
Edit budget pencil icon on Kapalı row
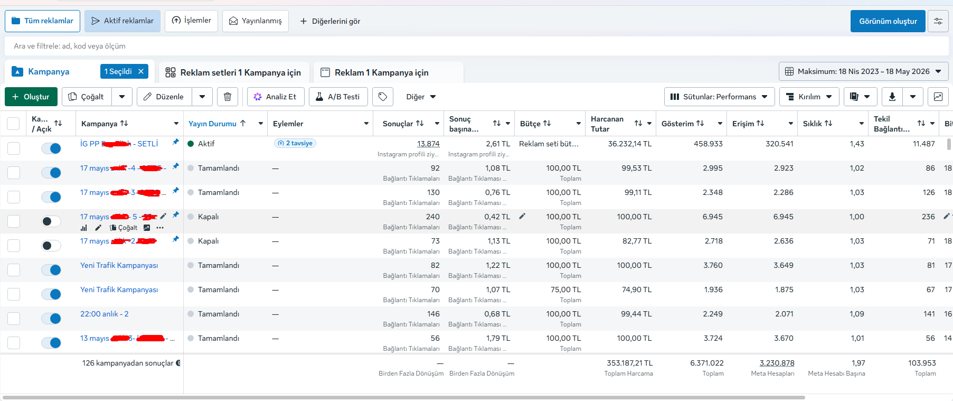pyautogui.click(x=522, y=216)
